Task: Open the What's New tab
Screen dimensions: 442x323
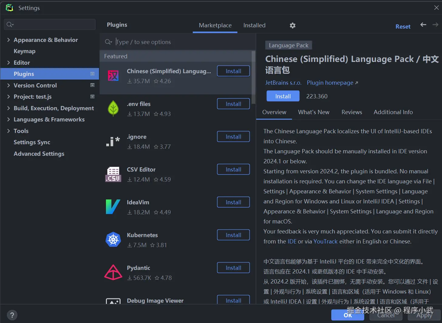Action: pos(314,112)
